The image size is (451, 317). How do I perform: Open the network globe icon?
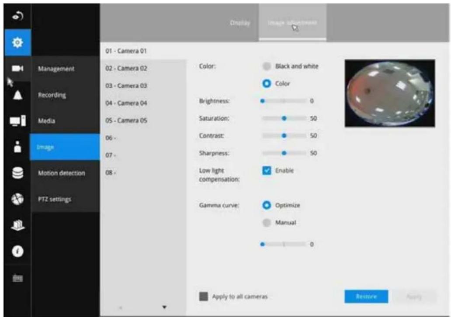pyautogui.click(x=17, y=199)
